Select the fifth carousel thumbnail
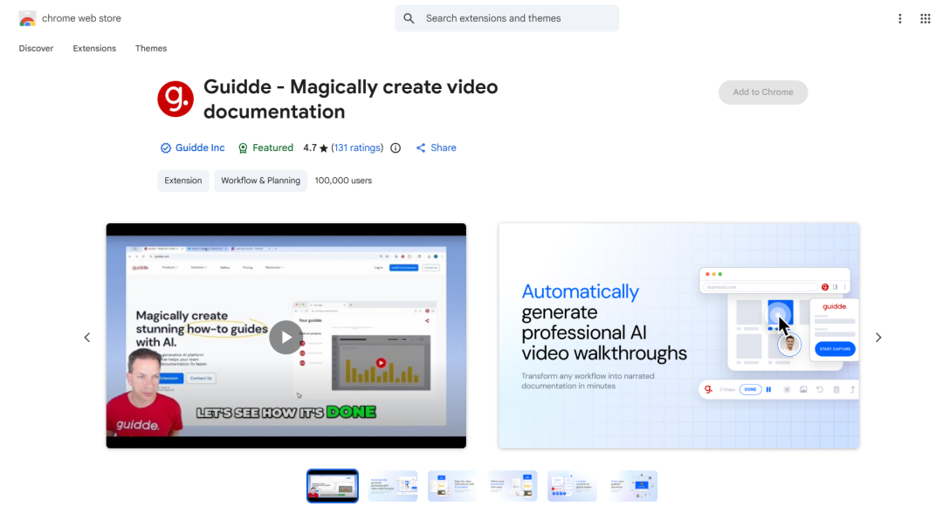Viewport: 943px width, 513px height. click(x=573, y=486)
